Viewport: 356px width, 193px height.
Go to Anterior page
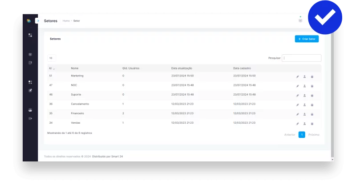pos(290,135)
